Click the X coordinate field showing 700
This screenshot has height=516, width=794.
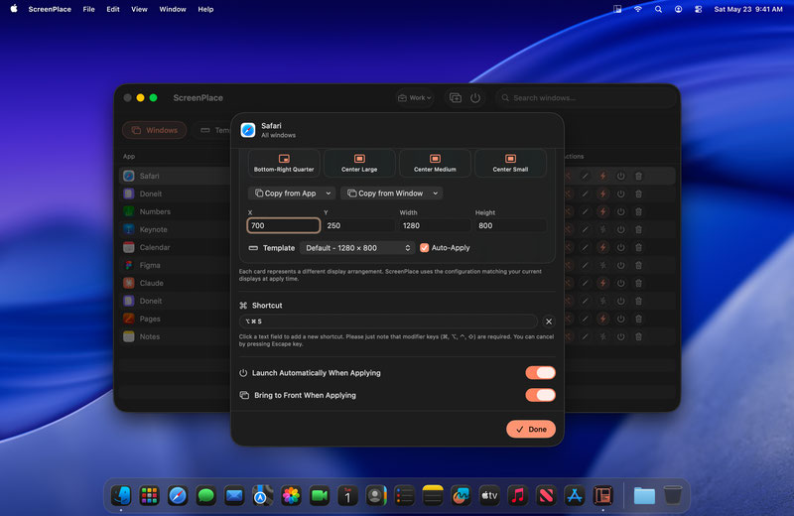tap(284, 225)
